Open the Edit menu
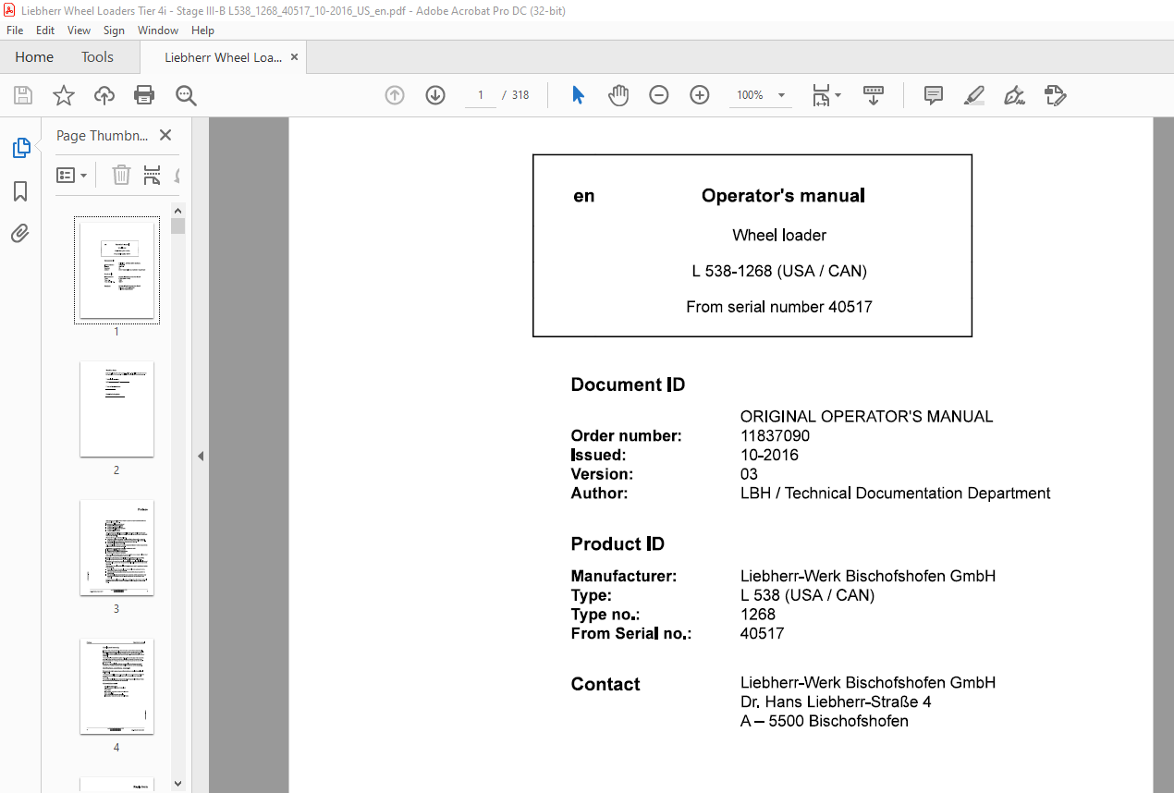 [45, 30]
